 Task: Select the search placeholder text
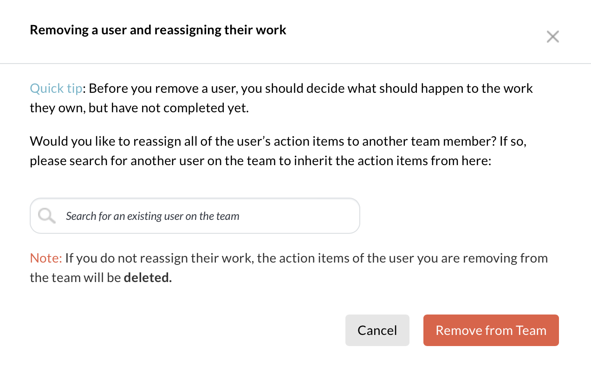coord(152,216)
